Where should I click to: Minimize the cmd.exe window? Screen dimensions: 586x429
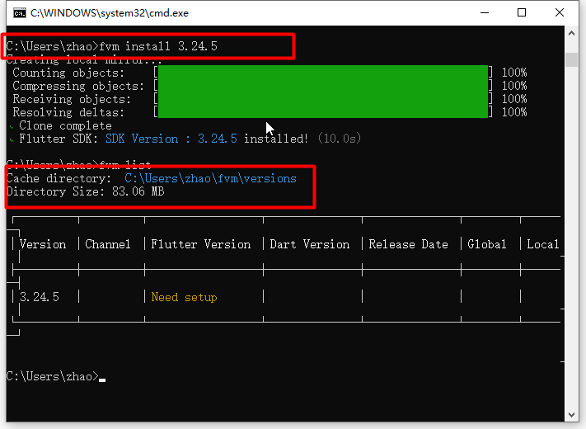485,12
